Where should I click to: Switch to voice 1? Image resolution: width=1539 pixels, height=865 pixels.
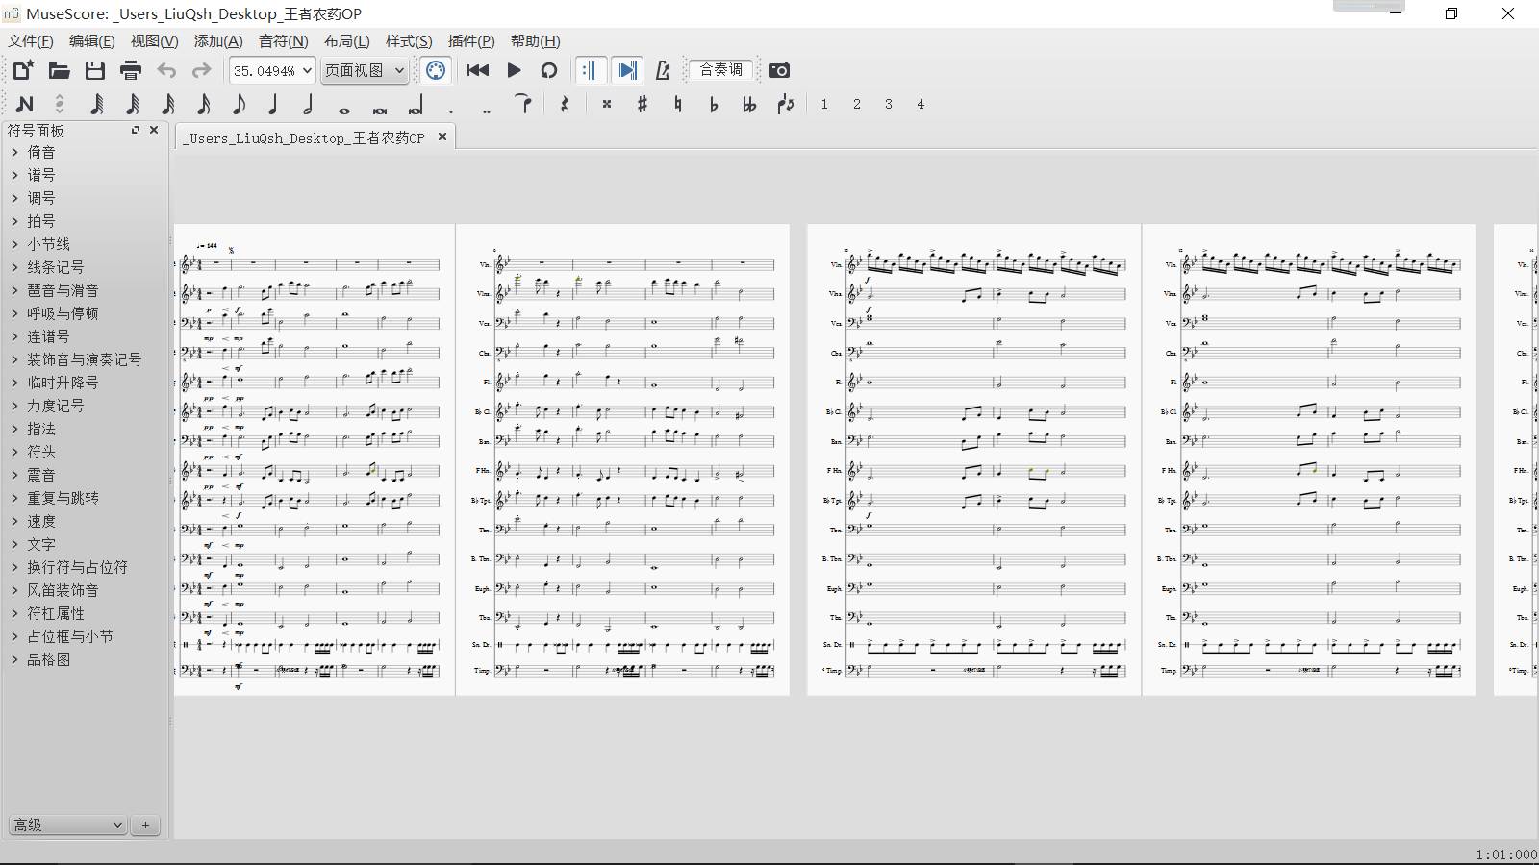click(x=824, y=104)
